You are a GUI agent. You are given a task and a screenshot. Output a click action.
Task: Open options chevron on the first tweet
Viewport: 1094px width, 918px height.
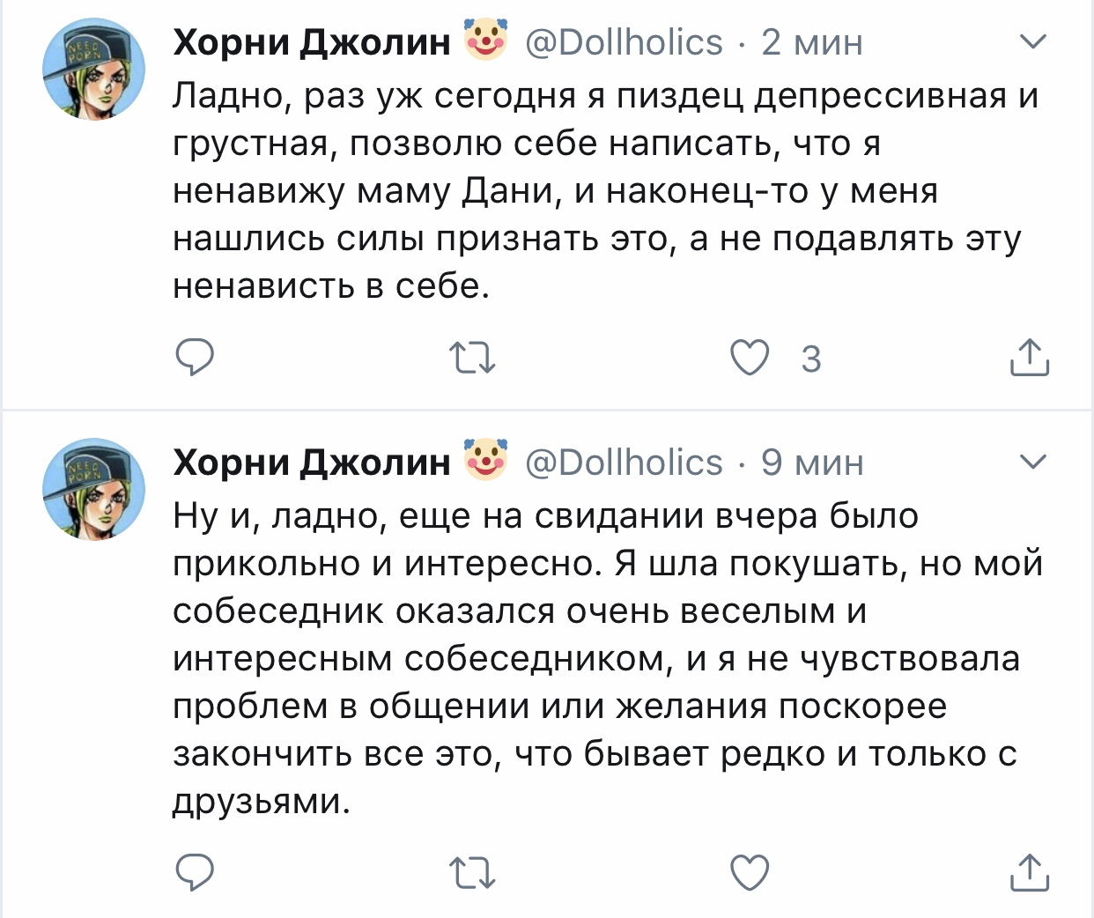click(1032, 41)
